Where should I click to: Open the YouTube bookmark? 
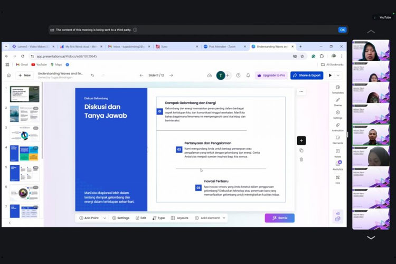39,64
